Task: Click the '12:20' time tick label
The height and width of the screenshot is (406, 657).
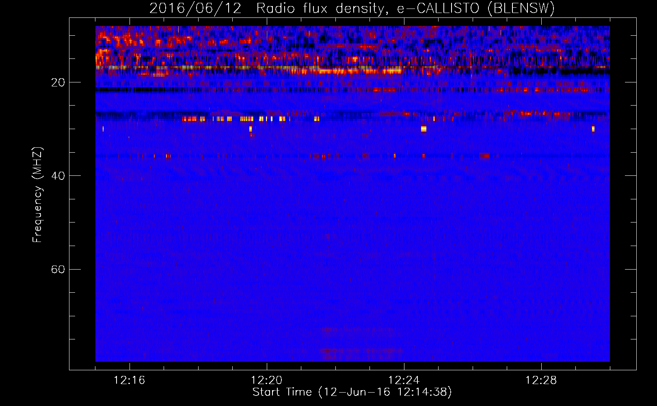Action: tap(266, 380)
